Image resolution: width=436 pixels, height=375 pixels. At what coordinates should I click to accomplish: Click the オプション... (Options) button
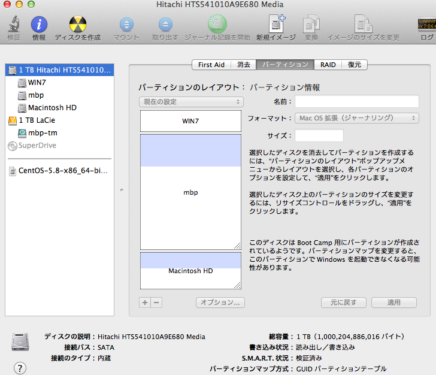tap(220, 303)
